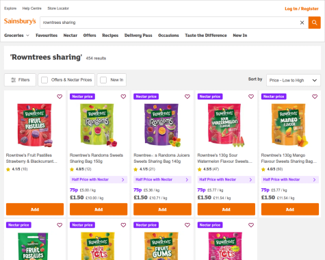Tick the New In checkbox
The height and width of the screenshot is (260, 325).
103,80
